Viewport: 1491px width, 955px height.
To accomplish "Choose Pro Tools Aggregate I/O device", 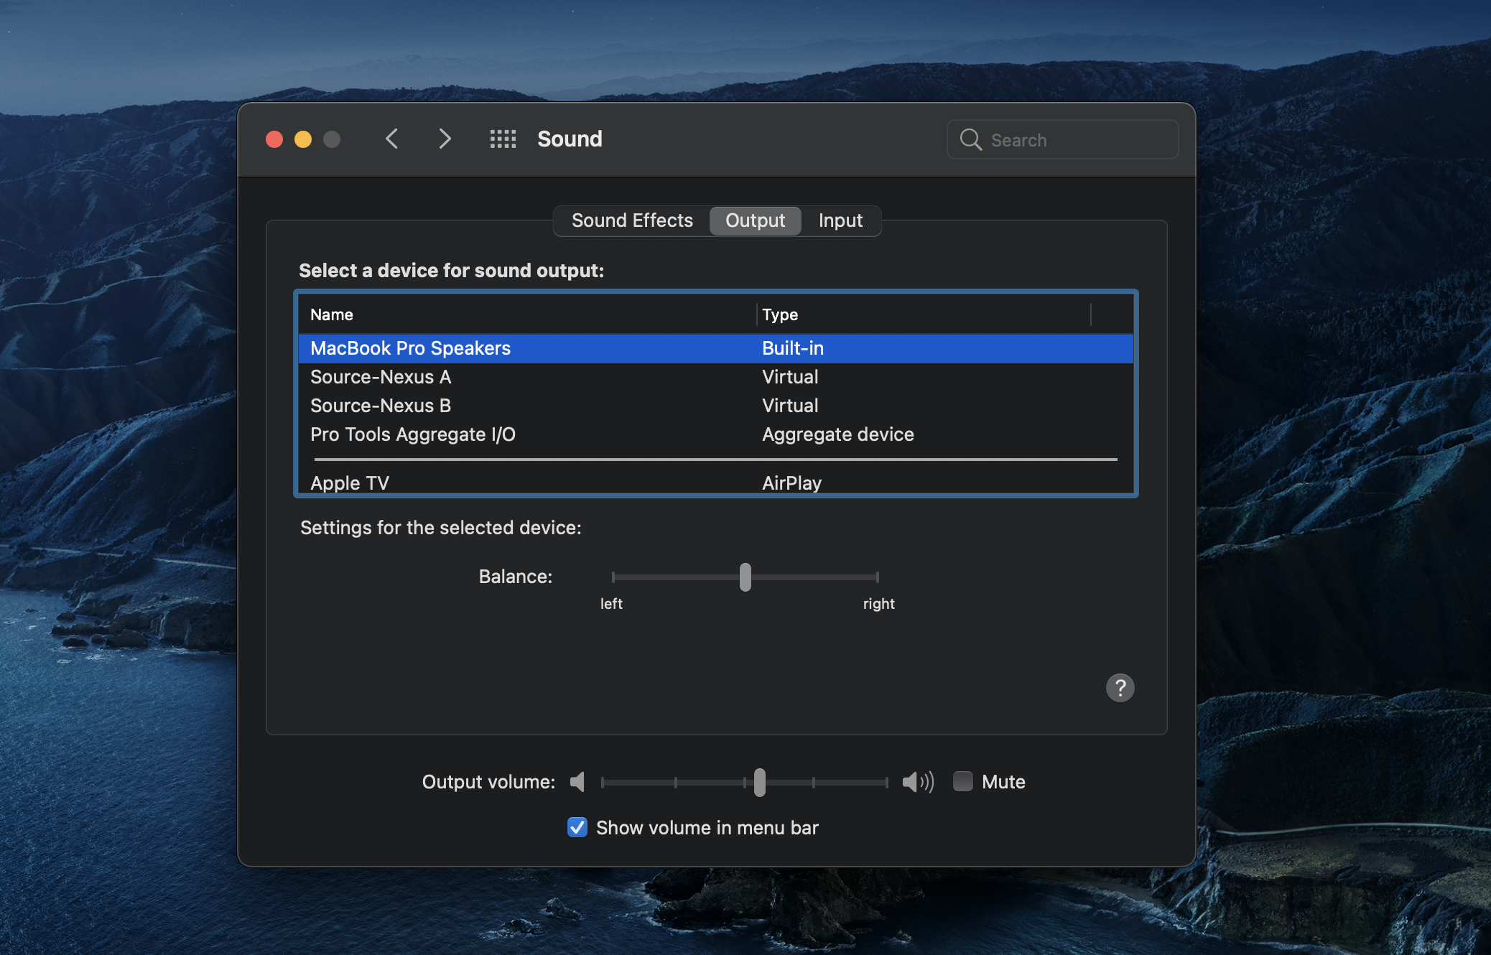I will coord(412,434).
